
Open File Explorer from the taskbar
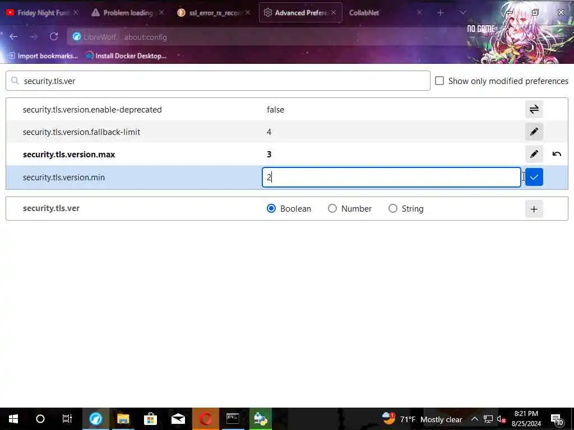tap(123, 419)
